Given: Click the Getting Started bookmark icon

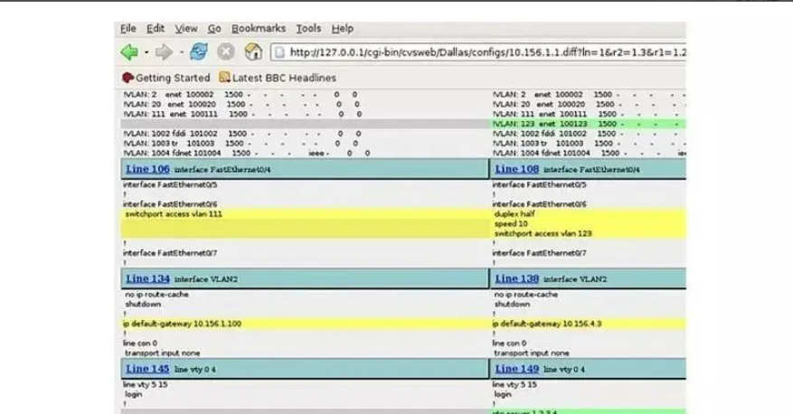Looking at the screenshot, I should (128, 78).
